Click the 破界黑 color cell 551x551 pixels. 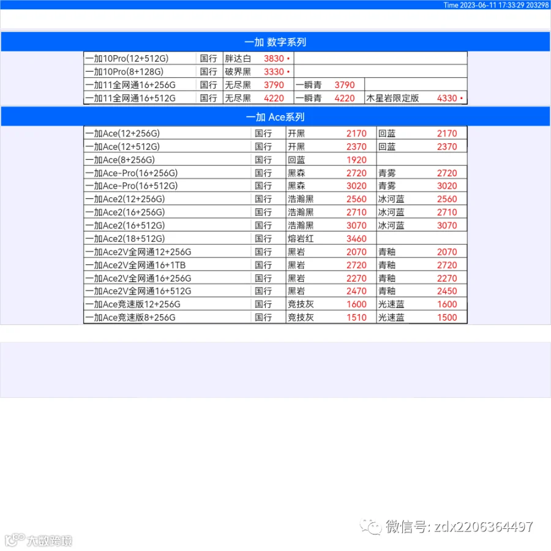pos(238,72)
